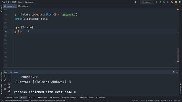Toggle soft-wrap in the Run console

[x=9, y=84]
